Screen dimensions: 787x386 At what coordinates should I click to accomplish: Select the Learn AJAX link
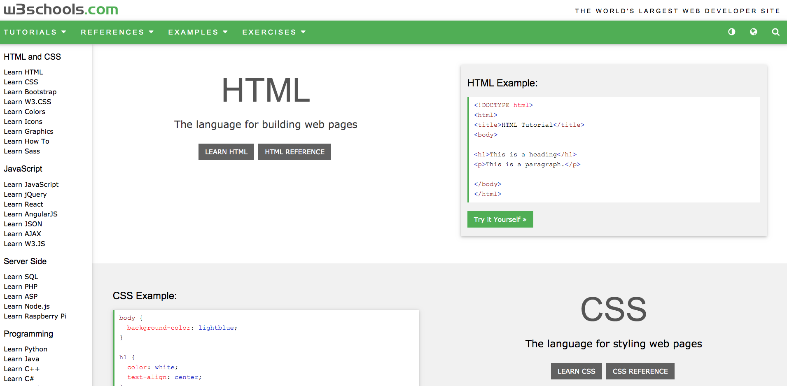[x=23, y=234]
